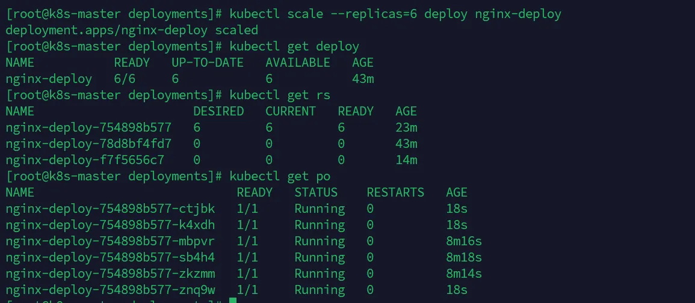Click the UP-TO-DATE column header

[x=208, y=63]
